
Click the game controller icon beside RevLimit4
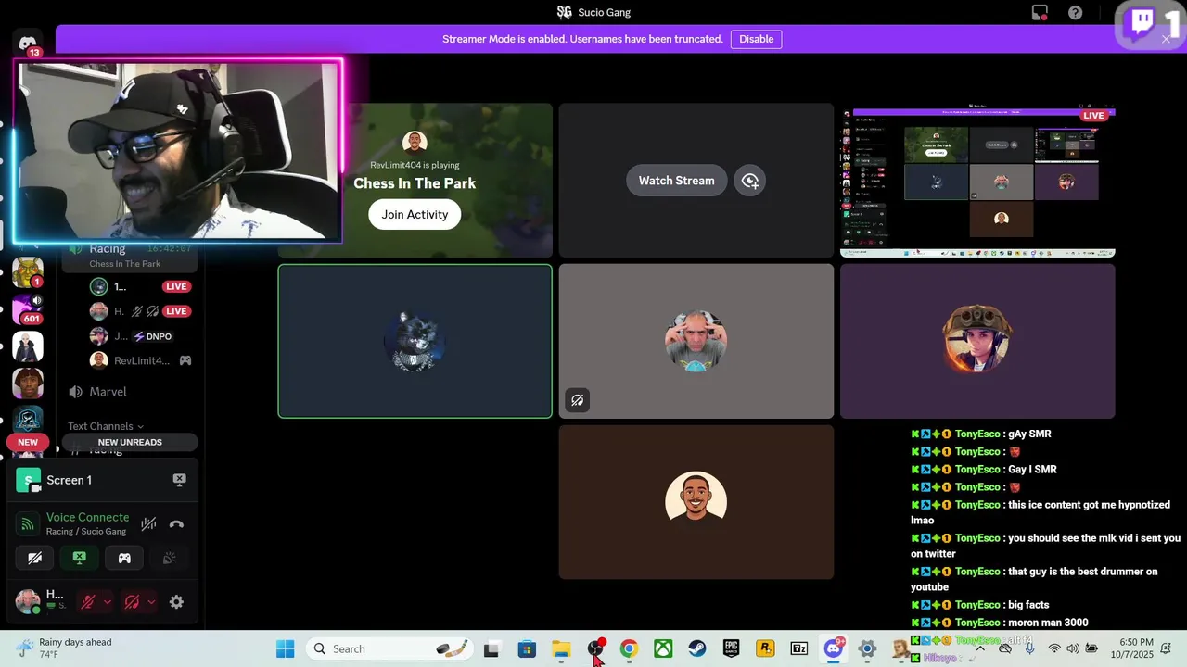coord(185,360)
